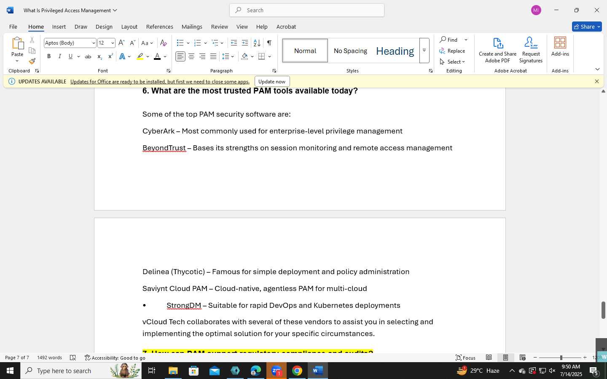Open the Select dropdown in Editing
The height and width of the screenshot is (379, 607).
pyautogui.click(x=452, y=62)
